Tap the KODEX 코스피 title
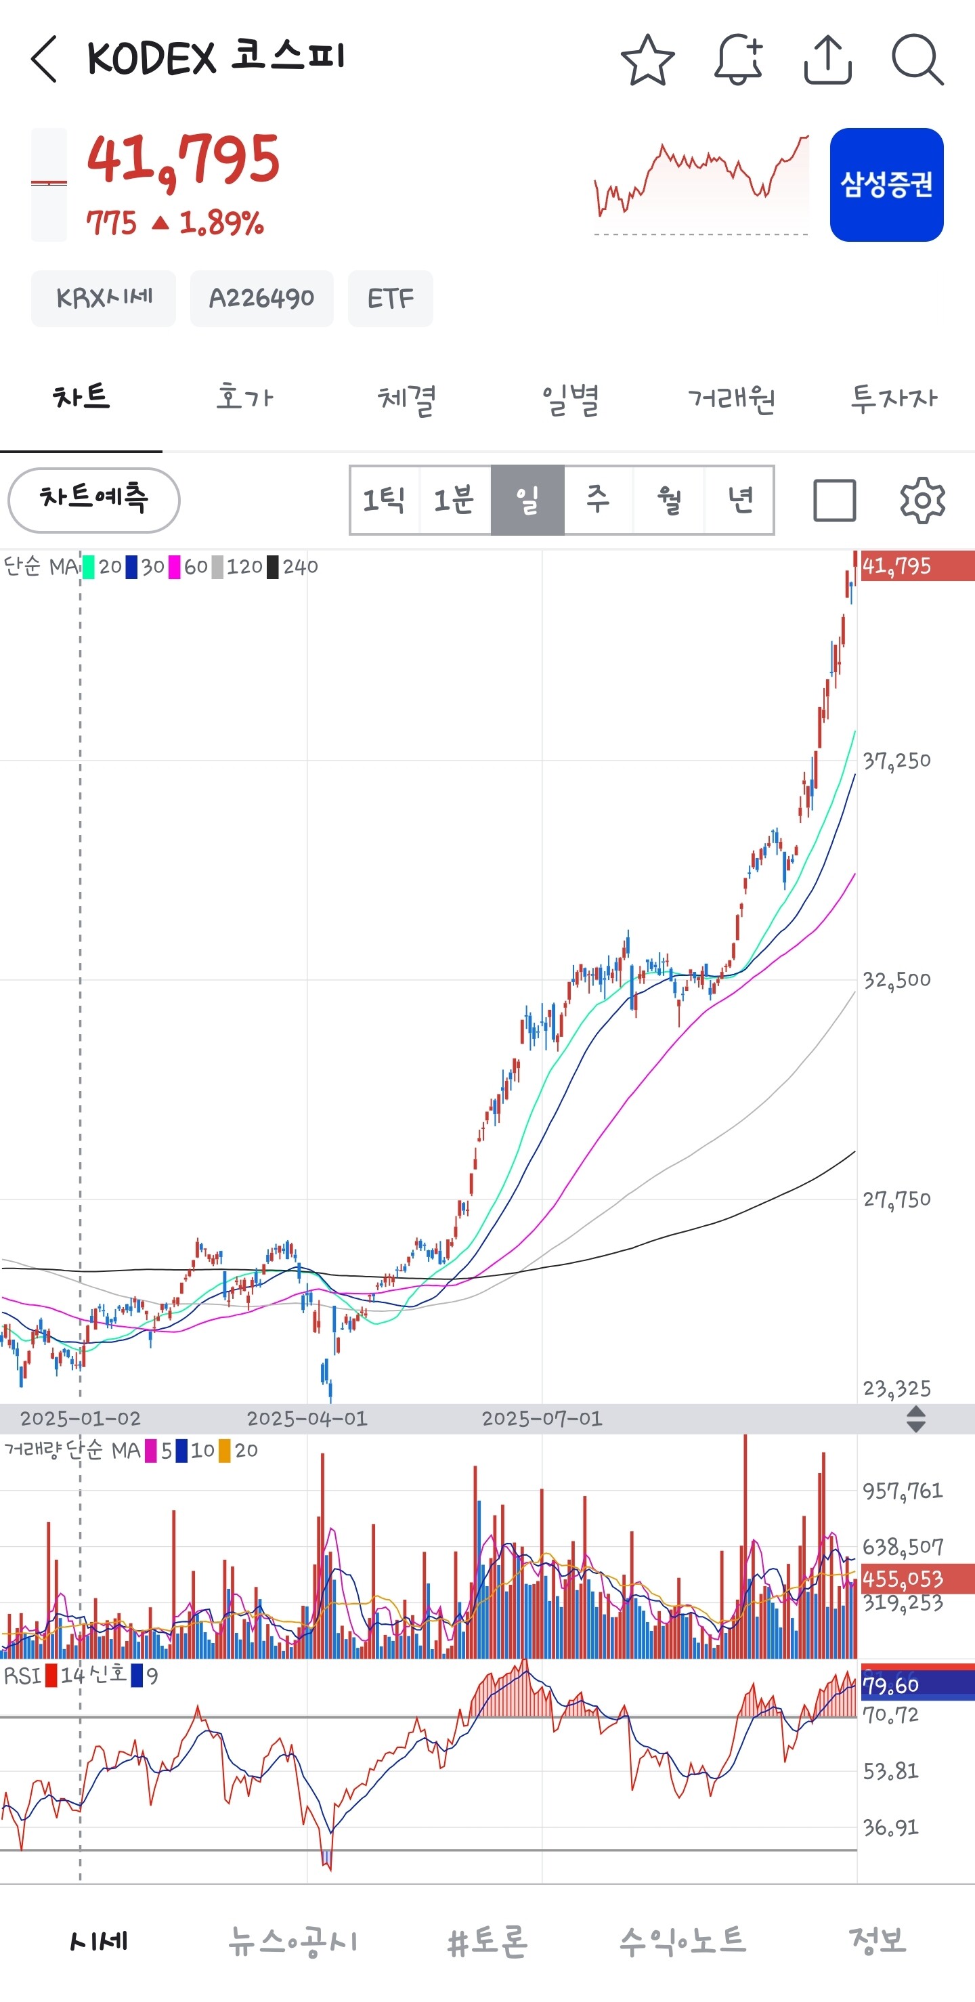The width and height of the screenshot is (975, 2002). pyautogui.click(x=216, y=58)
